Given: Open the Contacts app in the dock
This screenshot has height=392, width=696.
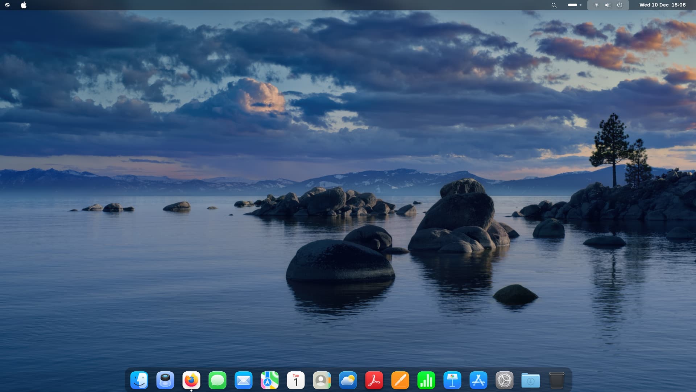Looking at the screenshot, I should coord(322,380).
